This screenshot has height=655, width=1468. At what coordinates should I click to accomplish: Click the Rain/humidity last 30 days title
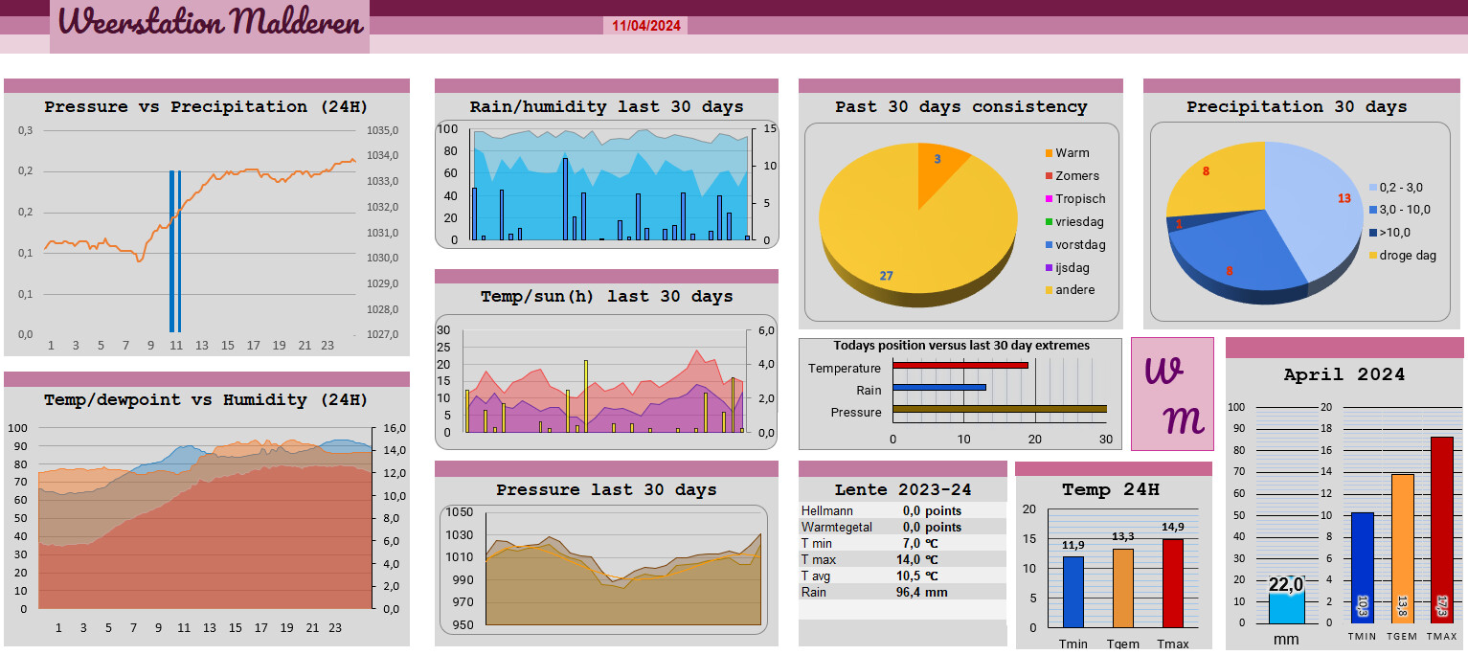tap(606, 106)
